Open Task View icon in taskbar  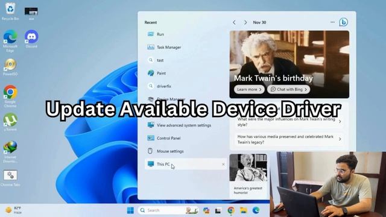pos(218,210)
